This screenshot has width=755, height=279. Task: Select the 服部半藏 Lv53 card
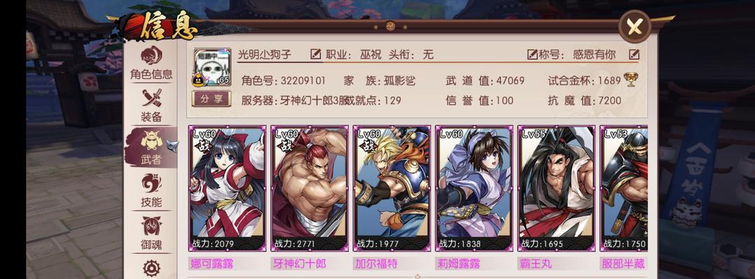(624, 188)
